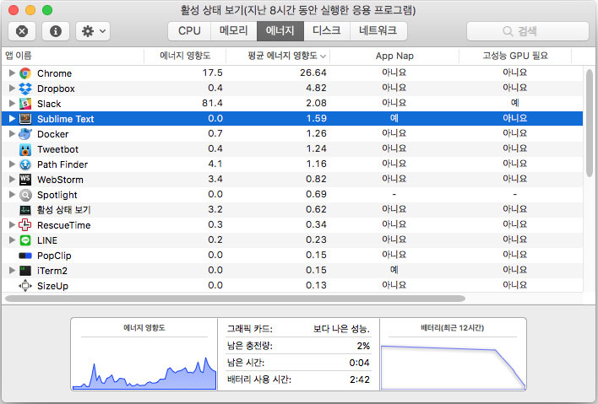This screenshot has width=598, height=404.
Task: Click the Spotlight magnifier icon
Action: 25,195
